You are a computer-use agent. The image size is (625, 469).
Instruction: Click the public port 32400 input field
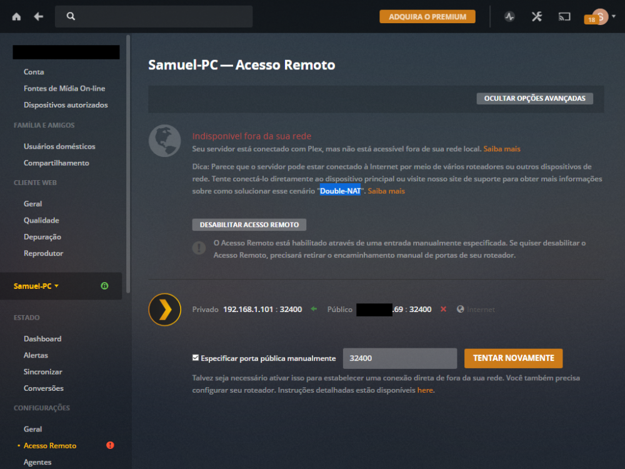coord(400,358)
